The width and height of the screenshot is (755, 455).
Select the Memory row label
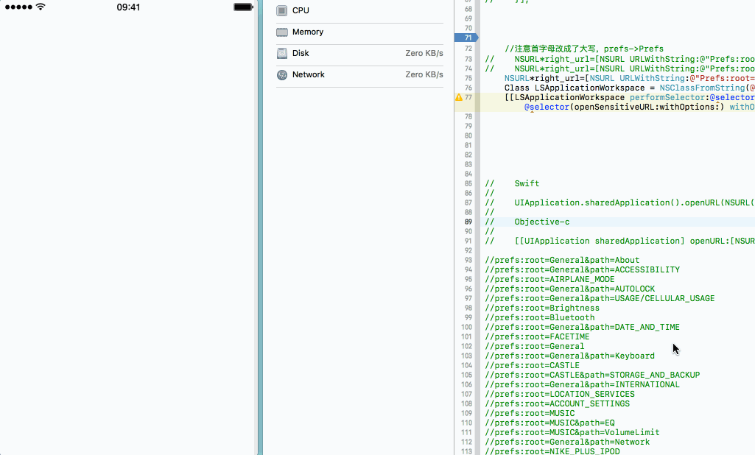point(308,32)
